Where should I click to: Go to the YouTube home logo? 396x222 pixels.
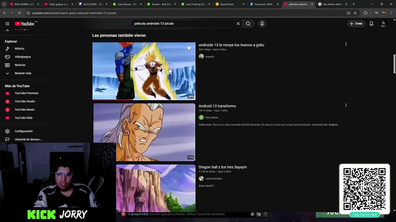tap(24, 24)
